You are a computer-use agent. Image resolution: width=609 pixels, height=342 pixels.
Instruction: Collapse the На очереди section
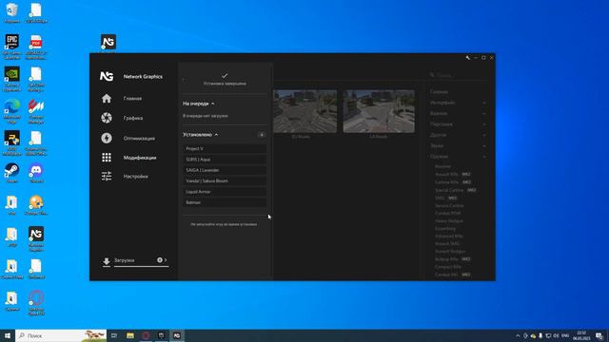tap(213, 104)
